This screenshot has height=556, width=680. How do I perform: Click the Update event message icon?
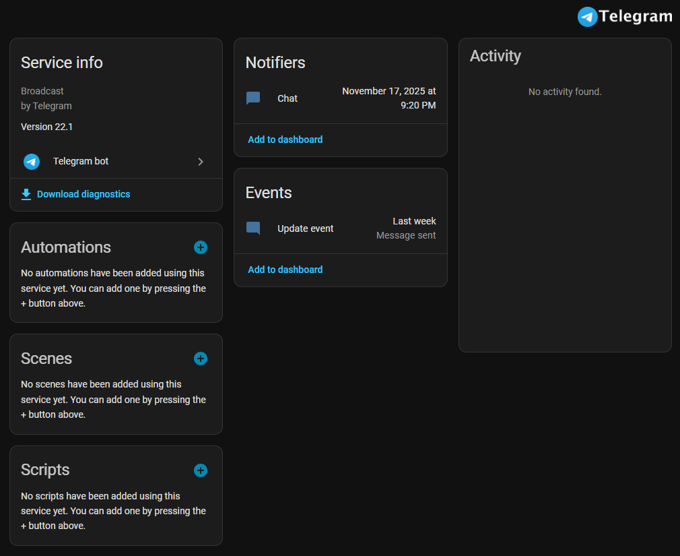(x=253, y=228)
